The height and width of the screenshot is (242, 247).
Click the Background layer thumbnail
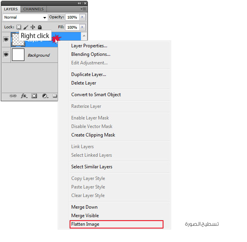point(18,55)
